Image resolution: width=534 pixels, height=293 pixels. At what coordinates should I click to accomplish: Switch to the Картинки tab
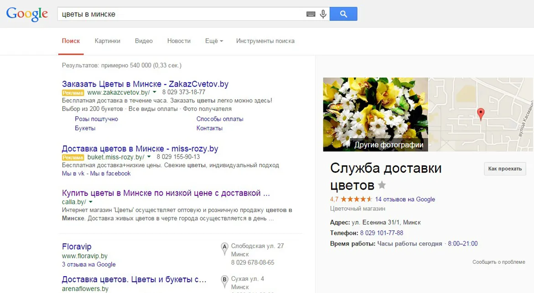107,41
